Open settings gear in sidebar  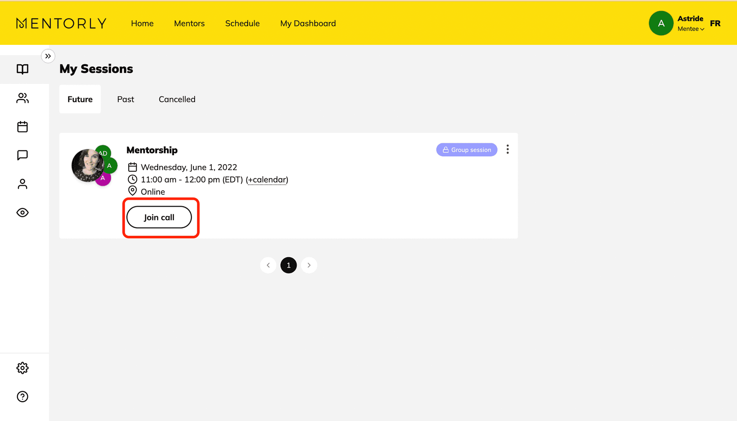point(22,368)
